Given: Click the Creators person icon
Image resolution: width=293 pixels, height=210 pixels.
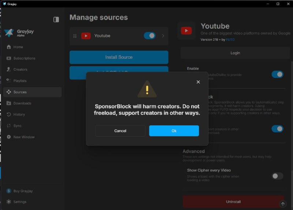Looking at the screenshot, I should tap(8, 69).
